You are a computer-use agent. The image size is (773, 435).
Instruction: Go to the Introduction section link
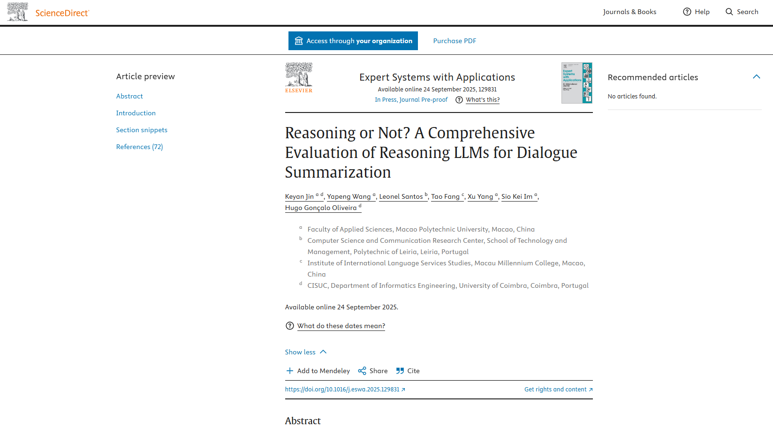[136, 113]
